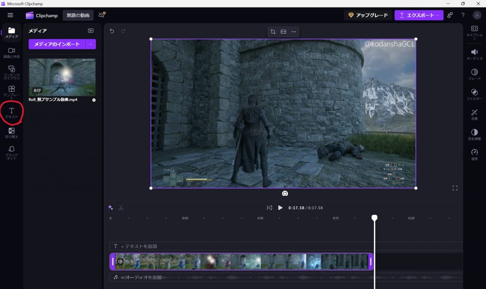Open the 速度 speed panel
486x289 pixels.
click(x=474, y=154)
